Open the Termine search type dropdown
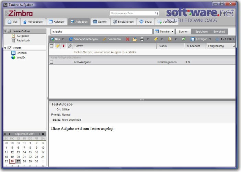This screenshot has height=172, width=241. [164, 32]
